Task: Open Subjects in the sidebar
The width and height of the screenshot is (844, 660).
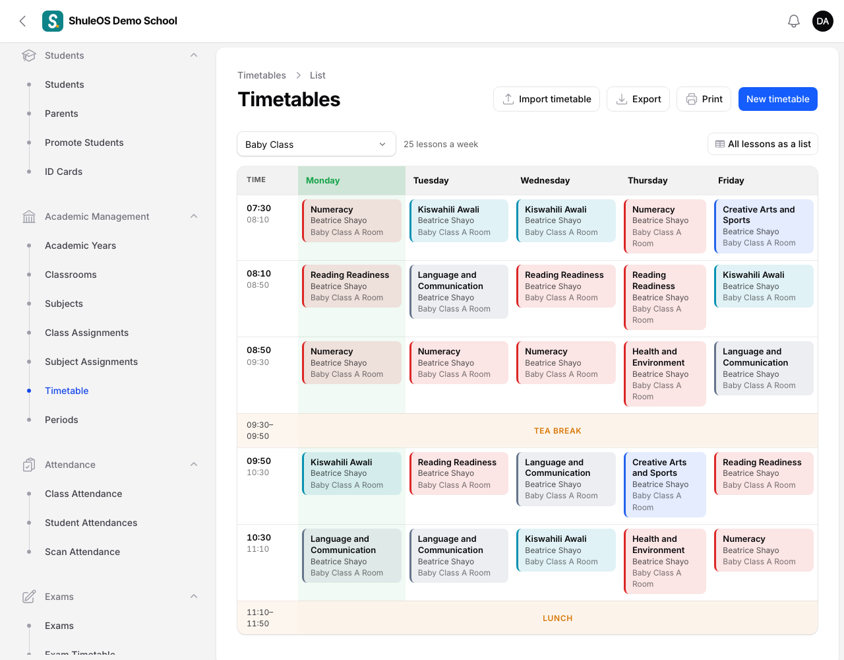Action: click(64, 304)
